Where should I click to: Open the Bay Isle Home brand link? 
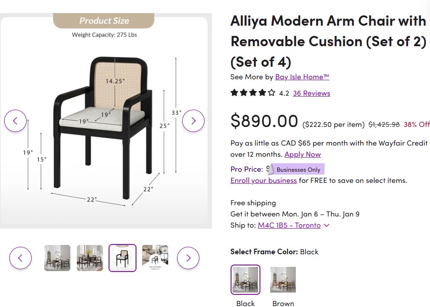click(302, 77)
